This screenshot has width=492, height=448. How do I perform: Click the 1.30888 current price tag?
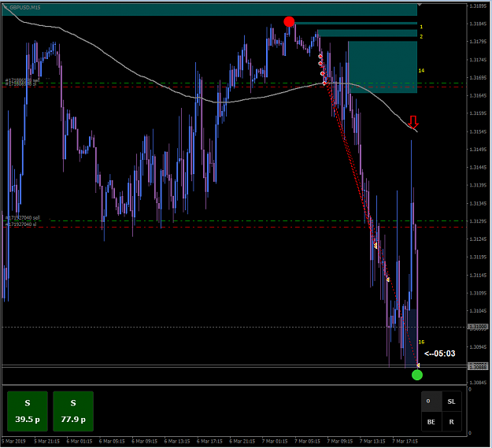pyautogui.click(x=478, y=367)
